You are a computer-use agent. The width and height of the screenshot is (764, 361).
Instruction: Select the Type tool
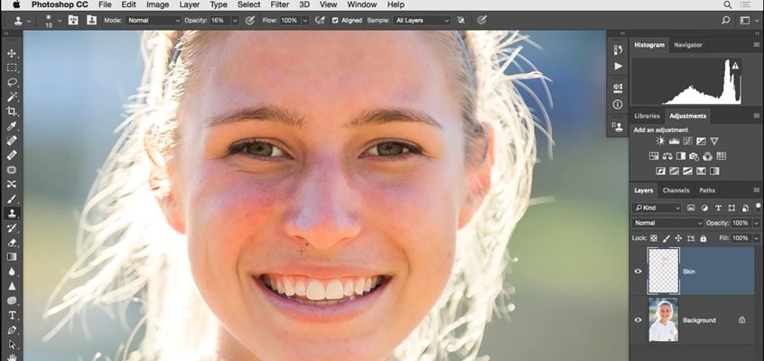coord(12,315)
